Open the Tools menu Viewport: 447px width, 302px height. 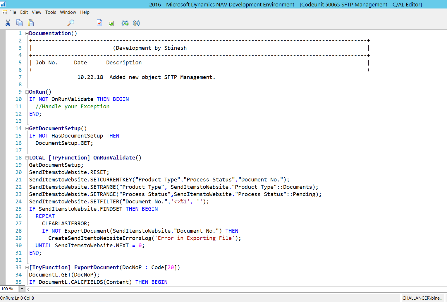point(51,12)
